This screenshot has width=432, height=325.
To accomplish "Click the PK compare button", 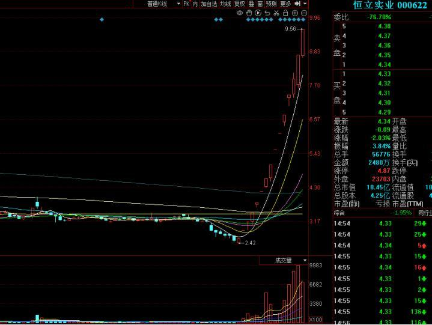I will (186, 4).
